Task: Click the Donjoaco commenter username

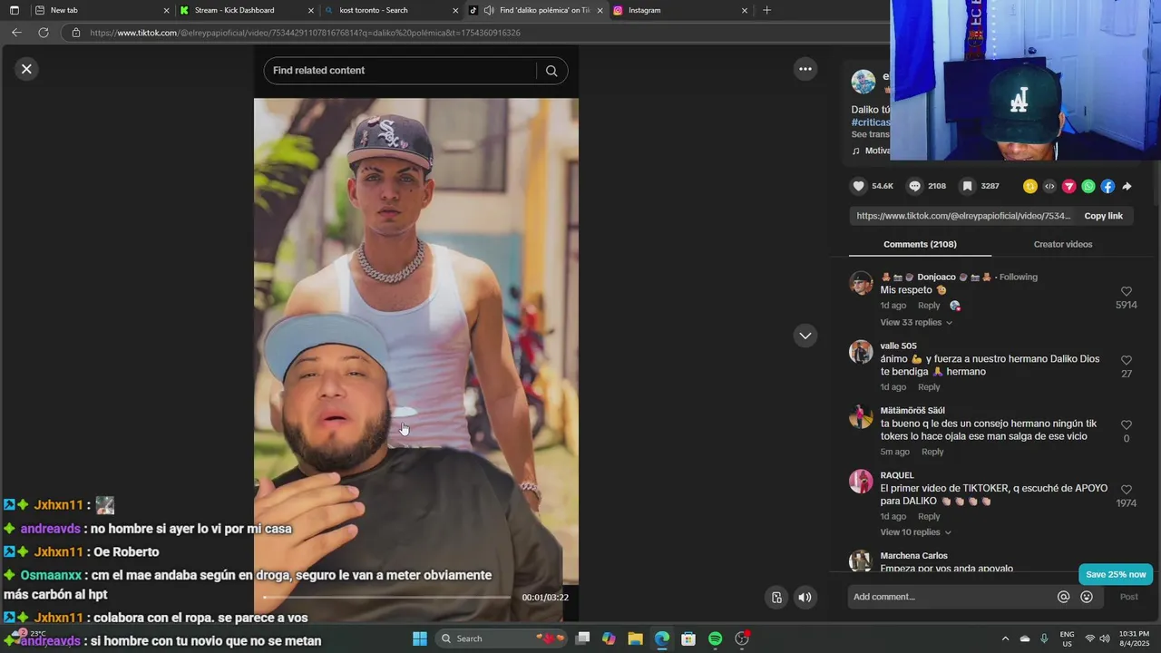Action: (x=937, y=277)
